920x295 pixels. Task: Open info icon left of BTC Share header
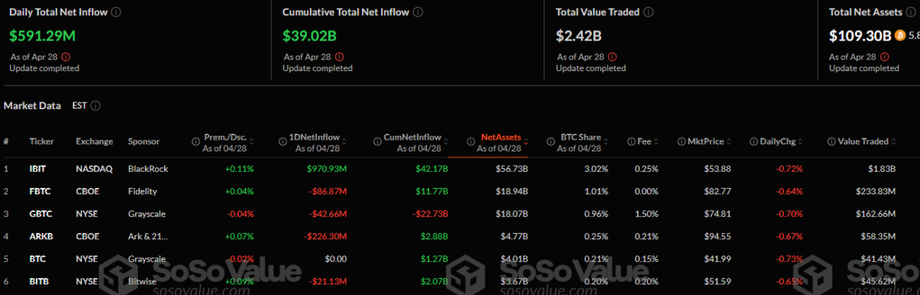pyautogui.click(x=550, y=141)
